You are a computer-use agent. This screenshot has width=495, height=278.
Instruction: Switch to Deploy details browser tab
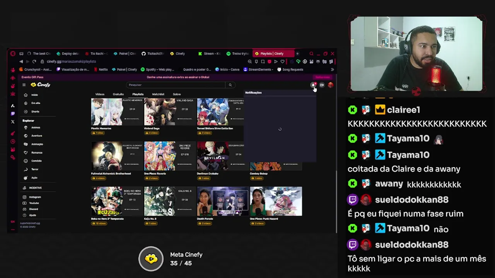tap(67, 54)
